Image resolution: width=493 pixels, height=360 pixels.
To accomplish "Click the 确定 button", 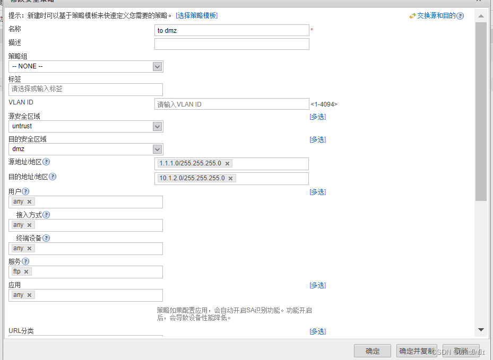I will point(373,351).
